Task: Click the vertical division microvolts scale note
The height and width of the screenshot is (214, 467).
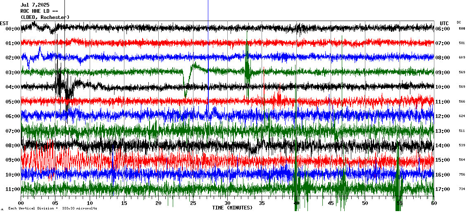Action: [x=52, y=209]
